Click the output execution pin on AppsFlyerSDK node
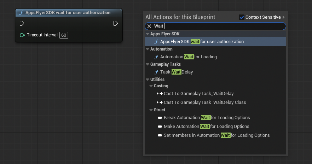312x164 pixels. coord(115,23)
